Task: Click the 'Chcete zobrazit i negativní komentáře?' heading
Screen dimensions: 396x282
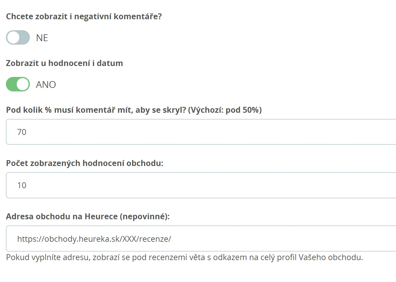Action: pyautogui.click(x=84, y=16)
